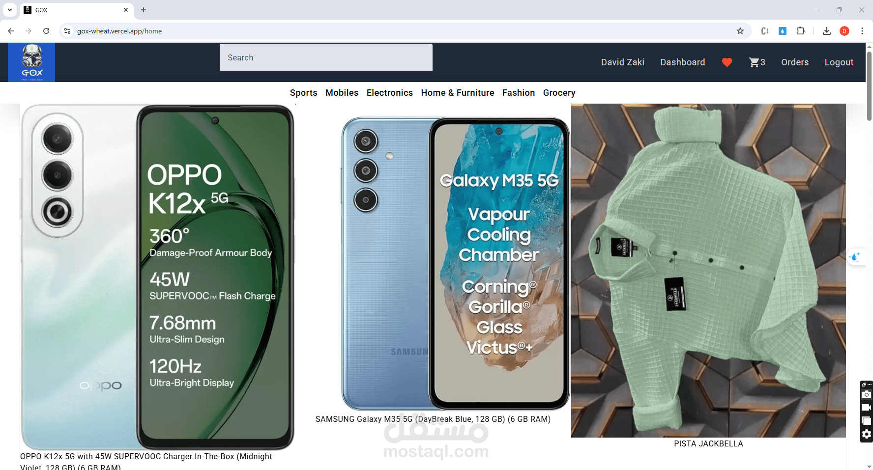Select the Sports category
This screenshot has height=470, width=873.
304,93
